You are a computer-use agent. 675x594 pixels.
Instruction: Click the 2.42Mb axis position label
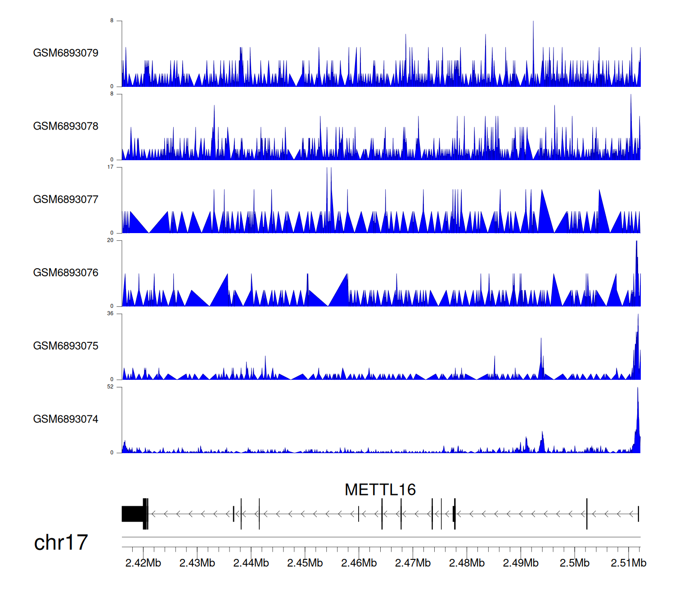tap(143, 563)
